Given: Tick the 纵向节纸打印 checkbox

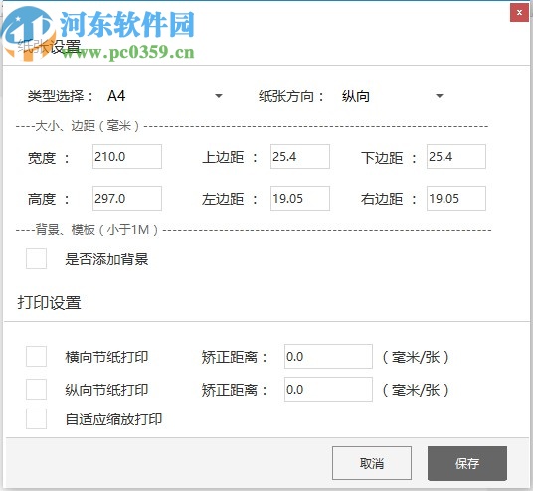Looking at the screenshot, I should tap(37, 389).
